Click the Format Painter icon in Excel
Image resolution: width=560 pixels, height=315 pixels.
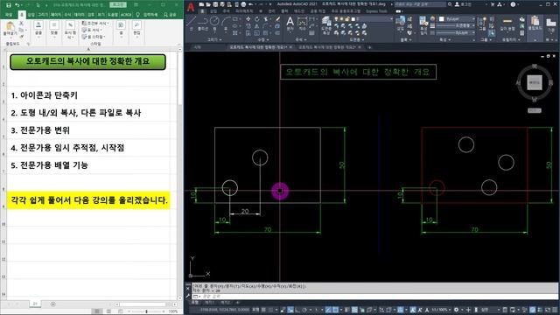point(22,36)
